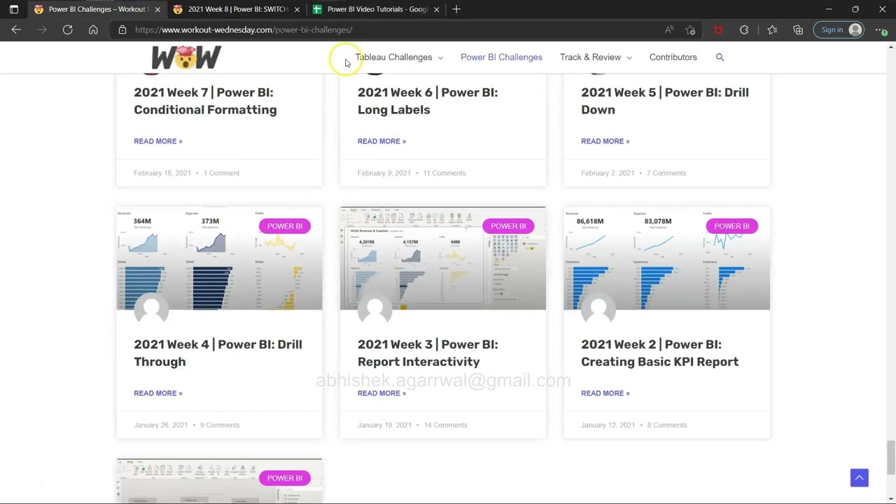Click the 11 Comments link on Week 6
Screen dimensions: 896x504
pyautogui.click(x=444, y=173)
